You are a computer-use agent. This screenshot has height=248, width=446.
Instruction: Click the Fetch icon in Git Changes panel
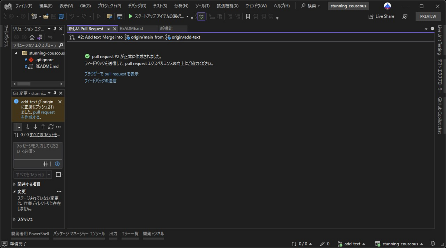[28, 127]
